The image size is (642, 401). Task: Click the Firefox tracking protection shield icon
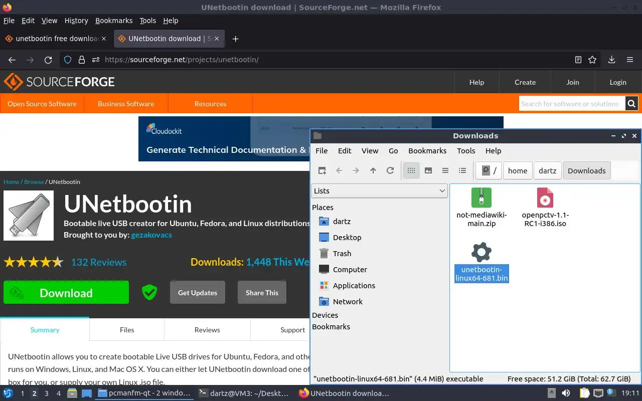click(x=68, y=60)
